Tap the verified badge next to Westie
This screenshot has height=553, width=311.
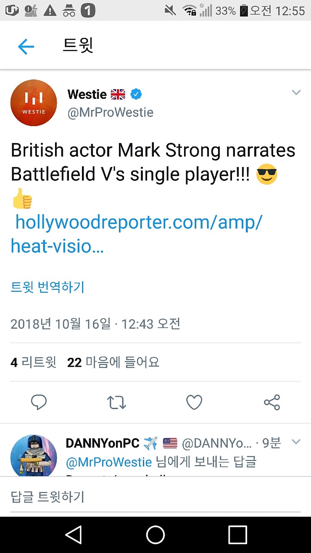(136, 95)
